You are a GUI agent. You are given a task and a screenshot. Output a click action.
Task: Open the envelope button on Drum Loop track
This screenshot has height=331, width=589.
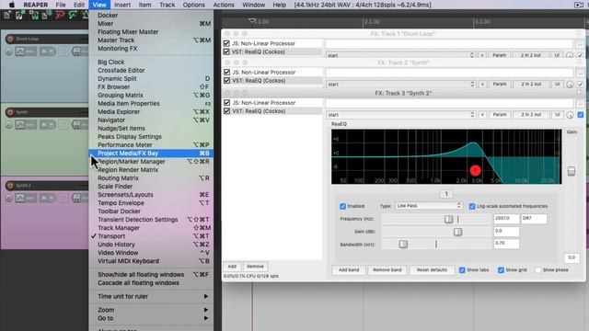[x=20, y=51]
